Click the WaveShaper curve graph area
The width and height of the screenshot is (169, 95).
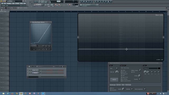point(41,34)
